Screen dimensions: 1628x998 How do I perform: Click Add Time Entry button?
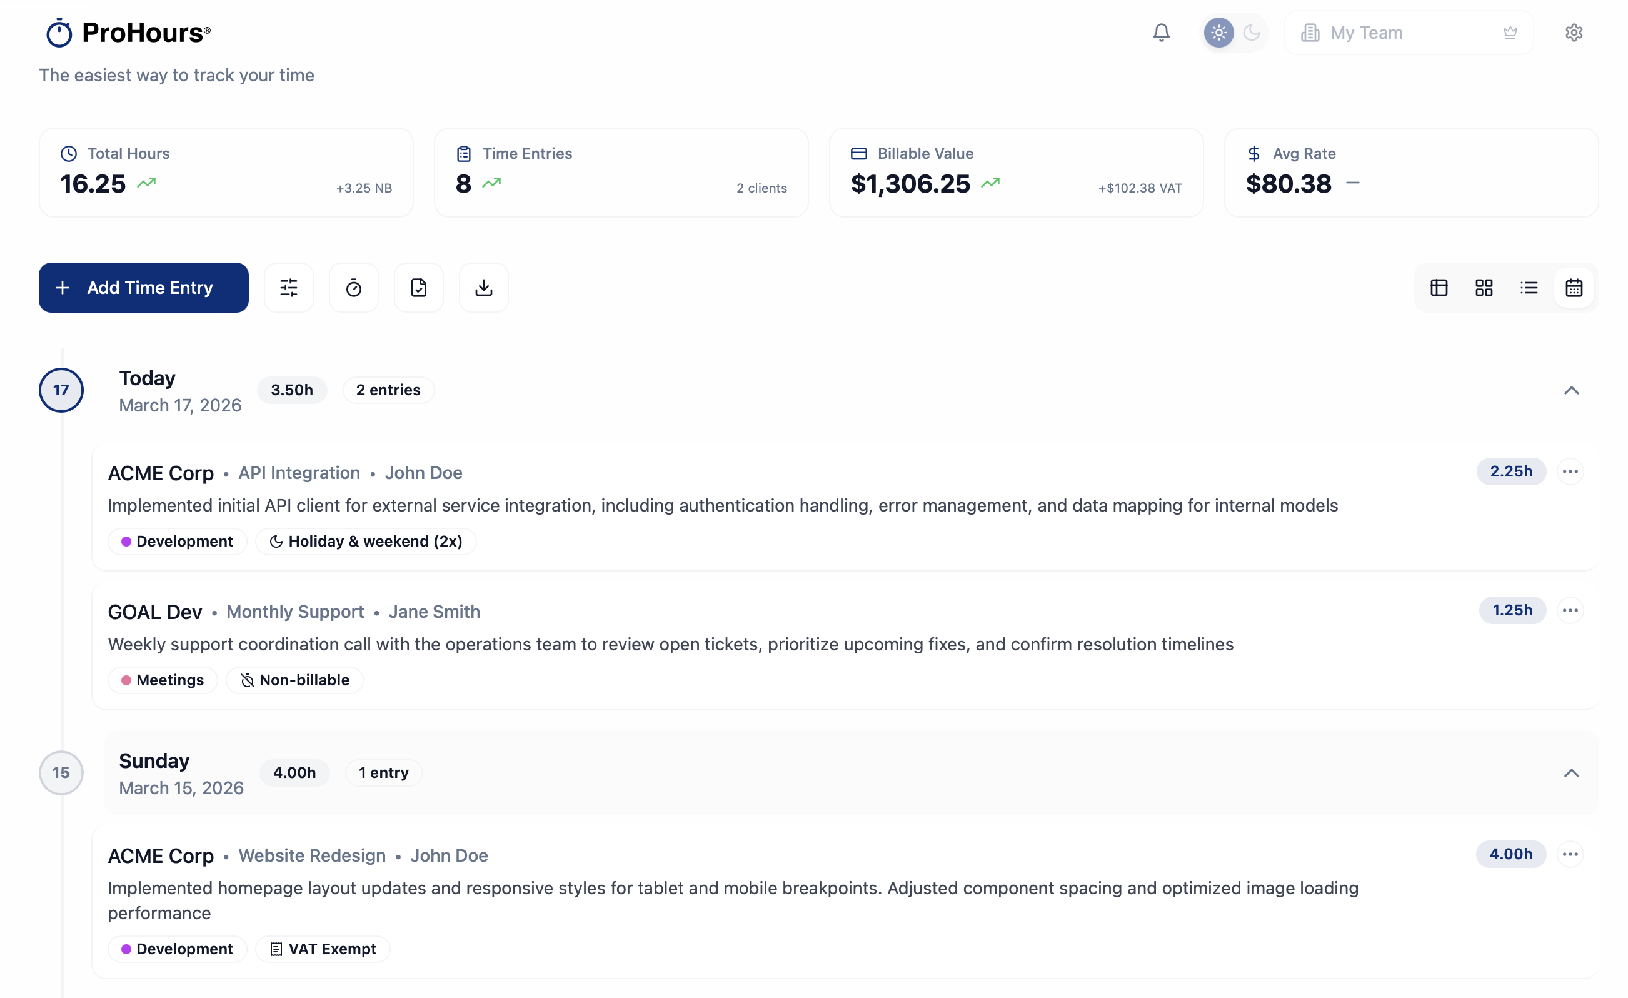(x=143, y=288)
